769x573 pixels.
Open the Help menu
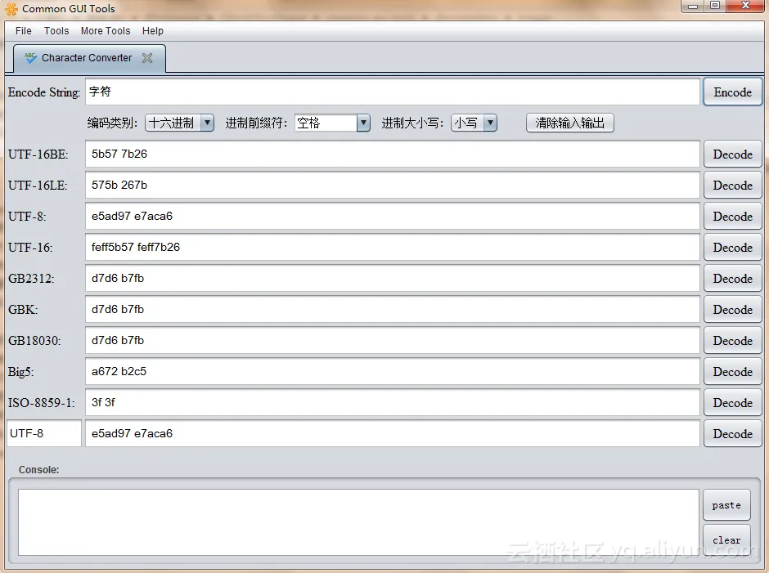(152, 31)
